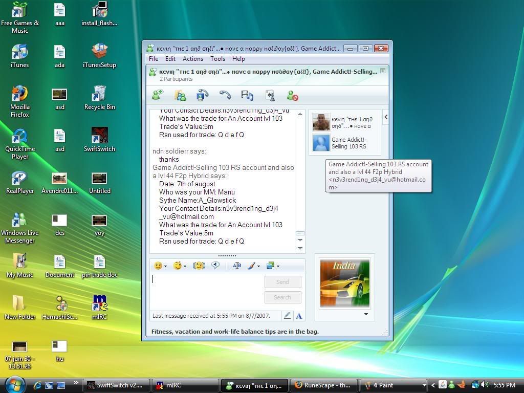Collapse the display pictures panel chevron
Screen dimensions: 524x393
386,117
